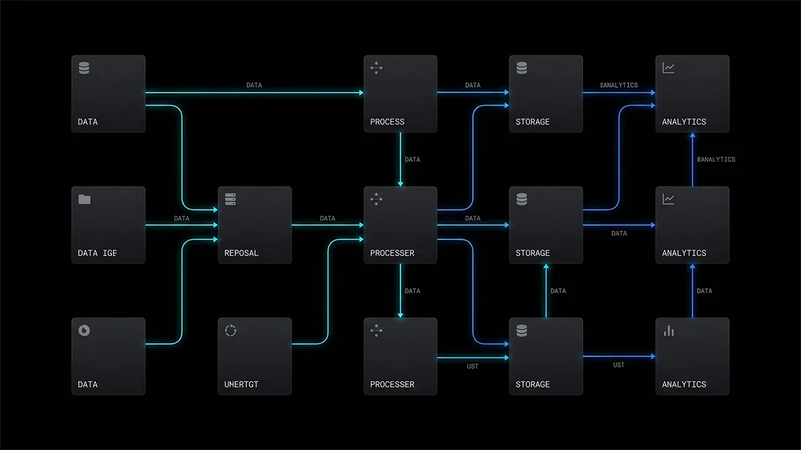Select the database icon in the bottom-row STORAGE node
The image size is (801, 450).
point(522,331)
